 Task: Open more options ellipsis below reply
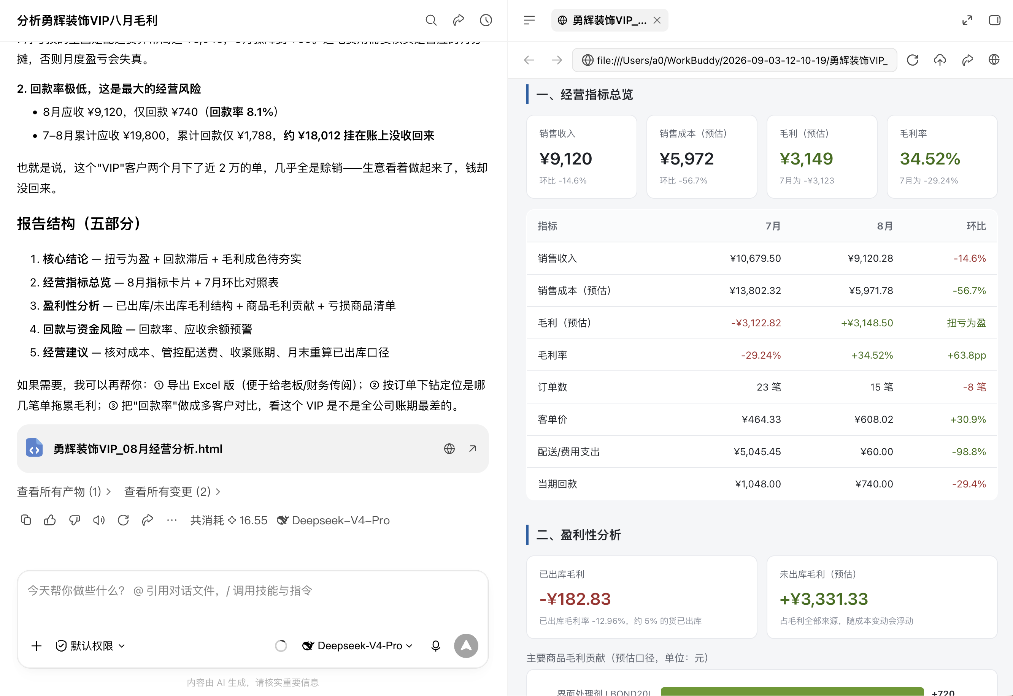pyautogui.click(x=172, y=520)
